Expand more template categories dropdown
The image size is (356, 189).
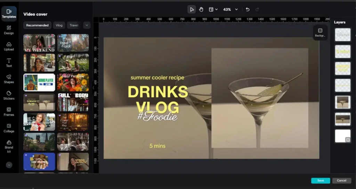(x=87, y=25)
